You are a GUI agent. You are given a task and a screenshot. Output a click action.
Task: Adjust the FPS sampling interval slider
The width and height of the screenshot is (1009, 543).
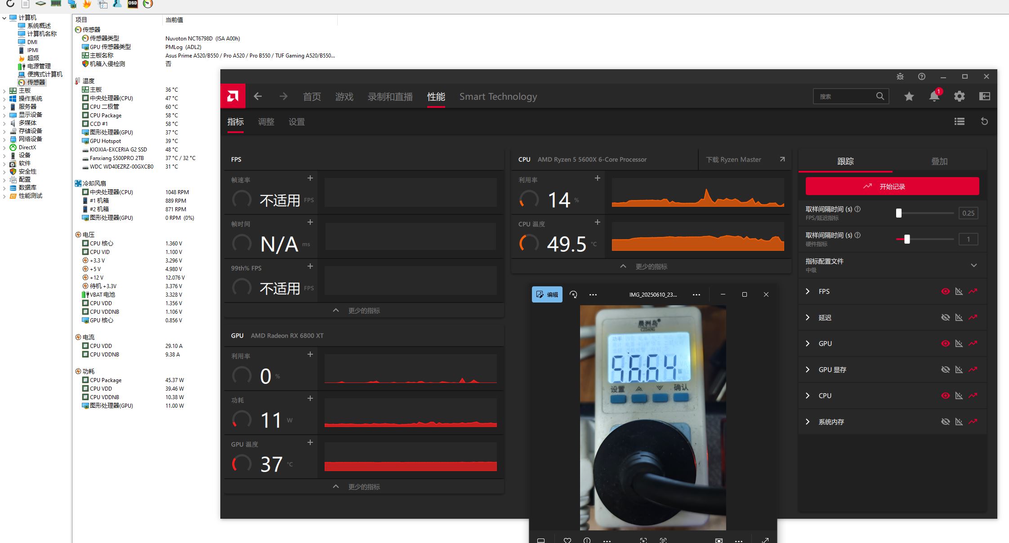899,213
